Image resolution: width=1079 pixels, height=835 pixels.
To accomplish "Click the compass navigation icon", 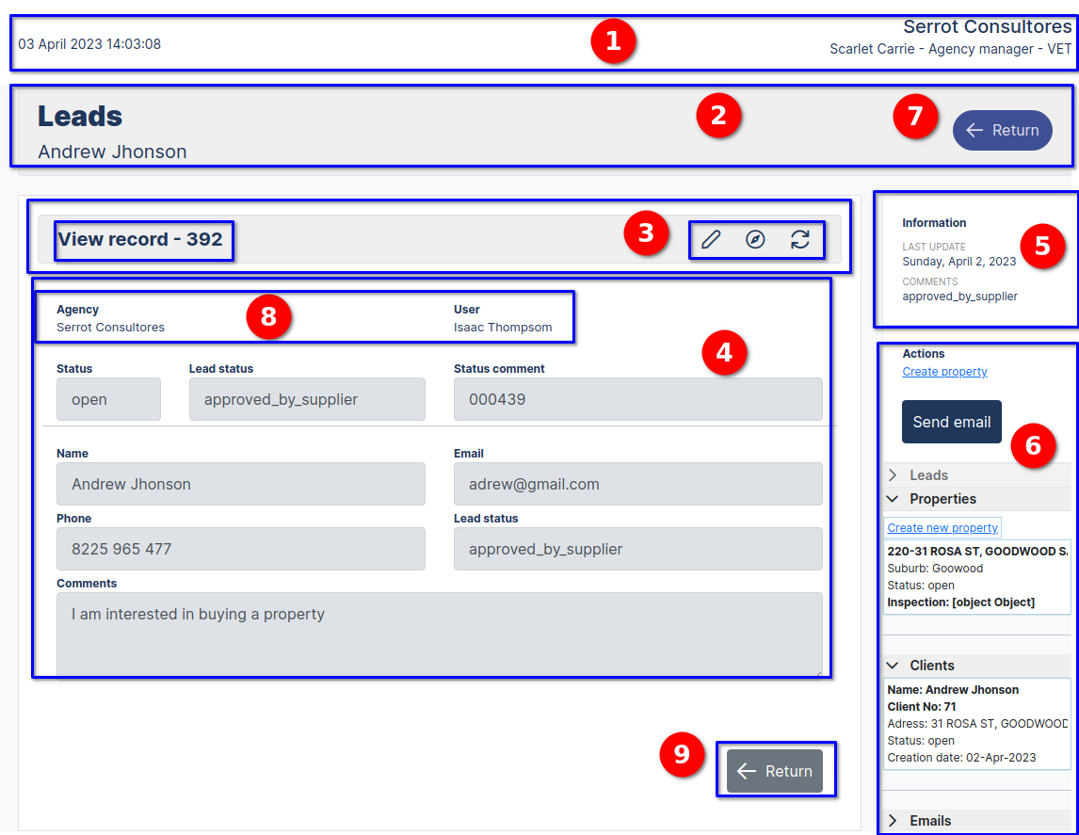I will pos(756,240).
